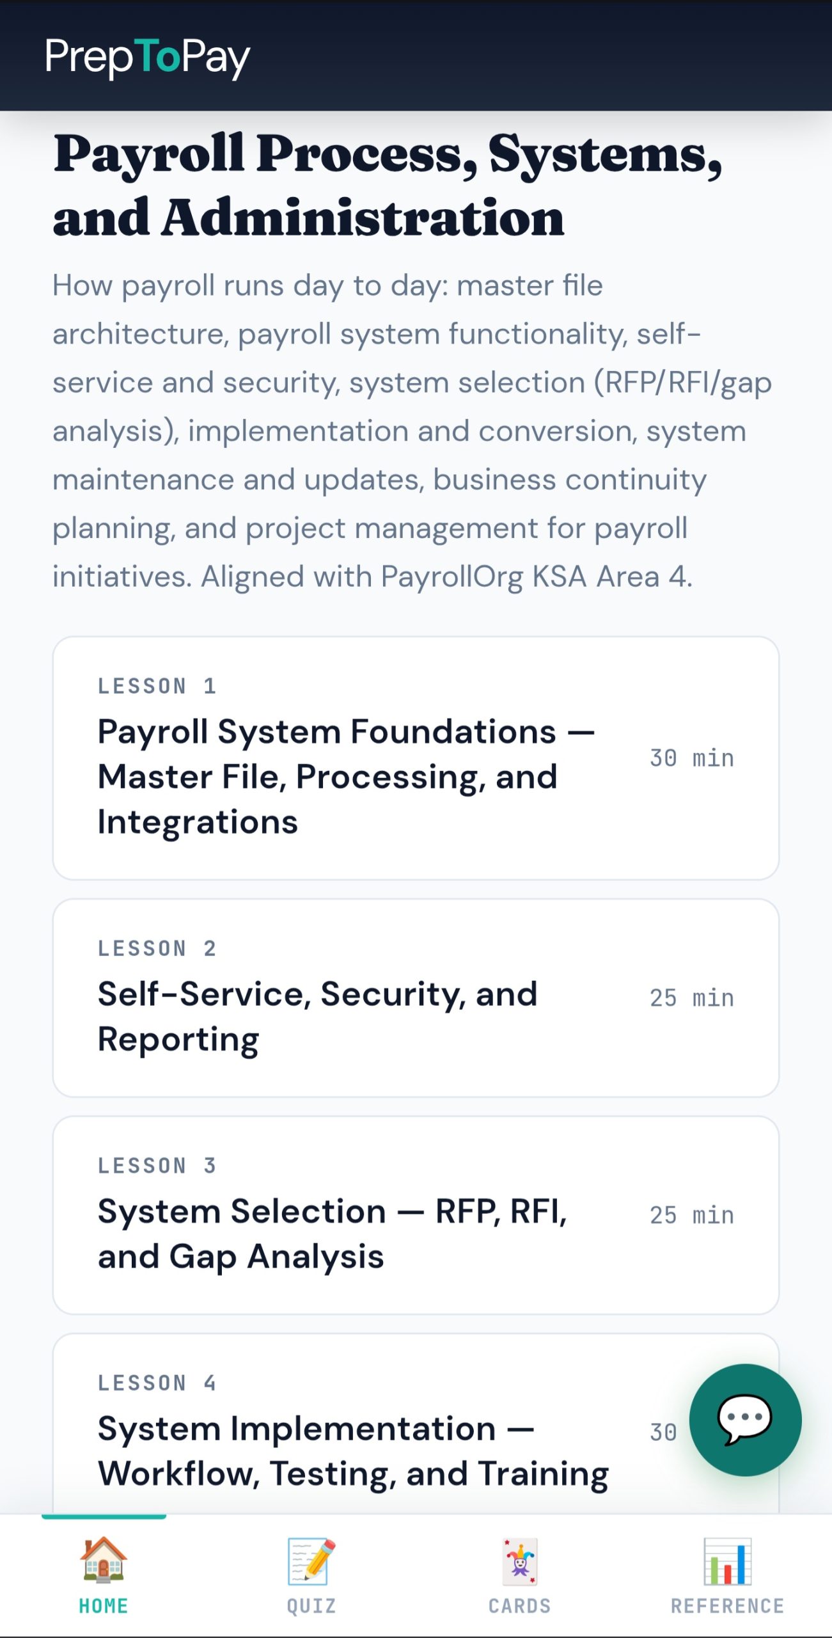Click the LESSON 4 label

[157, 1383]
